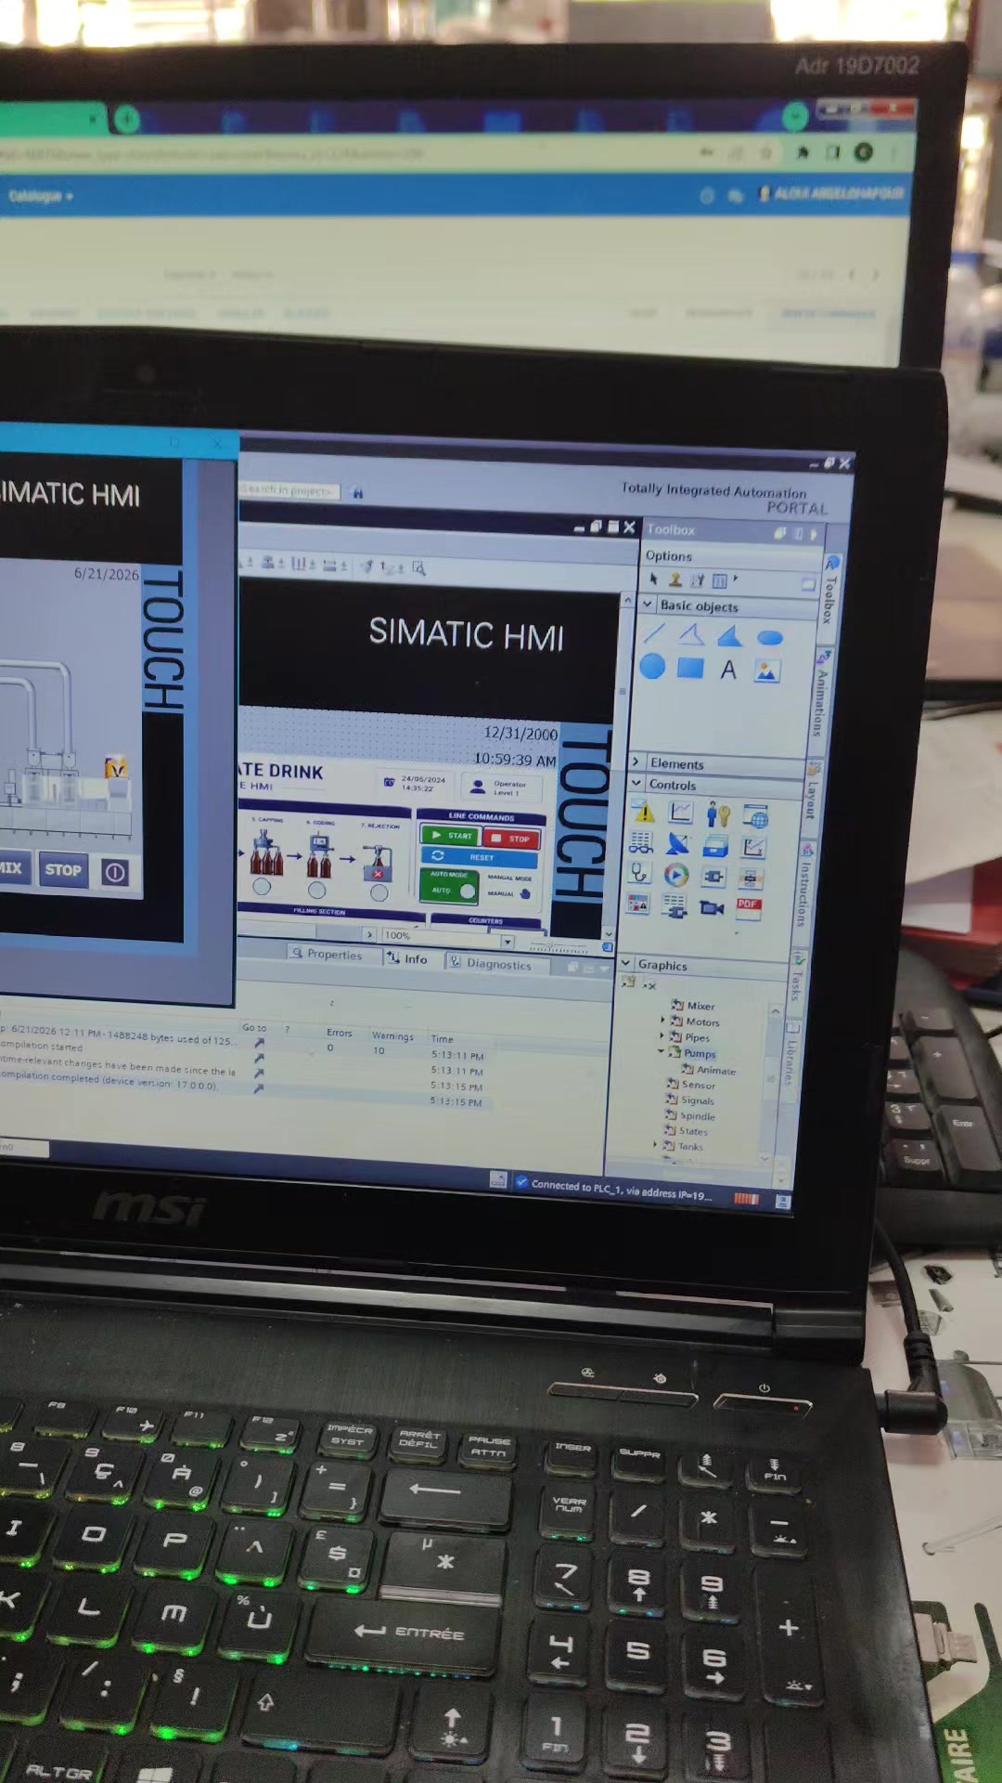Click the indicator circle under Rejection
The height and width of the screenshot is (1783, 1002).
(379, 892)
